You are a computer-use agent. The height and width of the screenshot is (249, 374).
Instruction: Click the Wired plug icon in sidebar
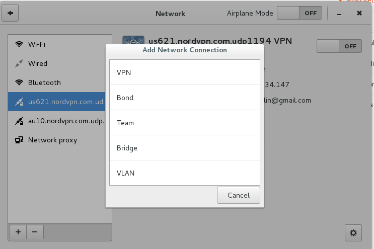click(x=19, y=63)
